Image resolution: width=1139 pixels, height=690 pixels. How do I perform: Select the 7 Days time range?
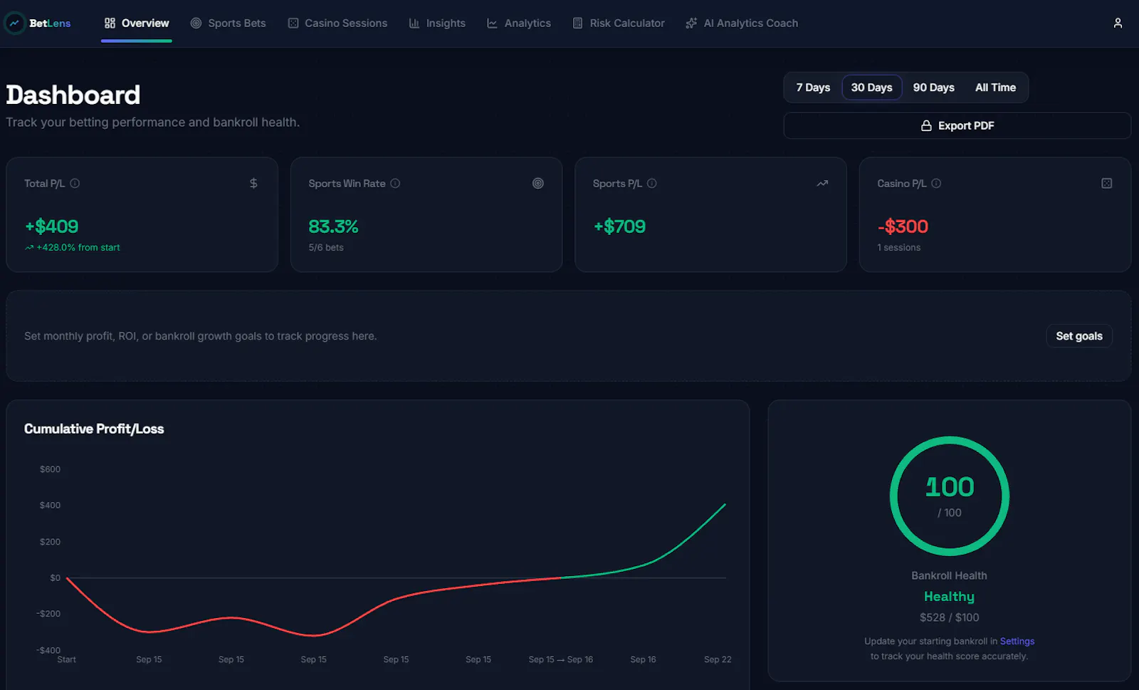[x=813, y=87]
